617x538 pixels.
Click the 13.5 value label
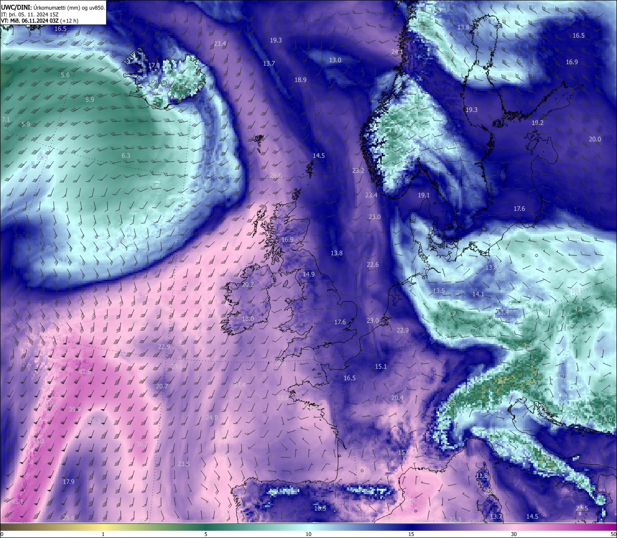(x=439, y=290)
